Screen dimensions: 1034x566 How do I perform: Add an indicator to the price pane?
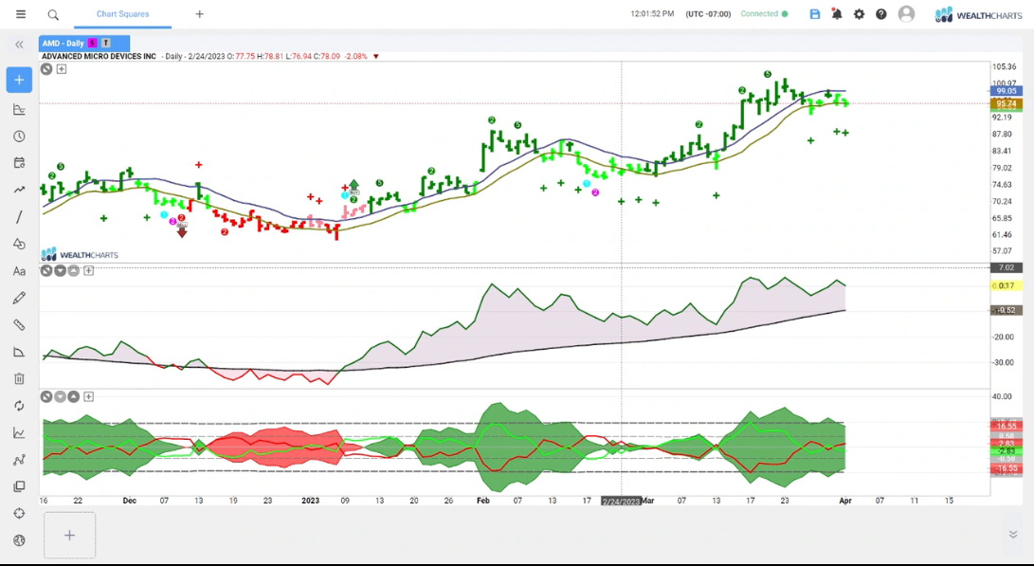[x=62, y=68]
